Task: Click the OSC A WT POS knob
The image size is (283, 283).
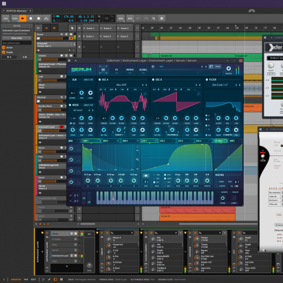Action: point(104,130)
